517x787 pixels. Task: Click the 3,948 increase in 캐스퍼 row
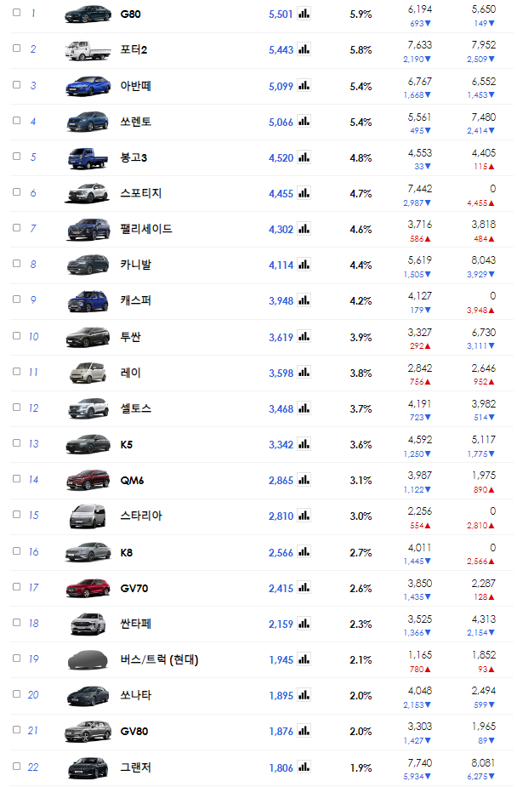click(481, 311)
